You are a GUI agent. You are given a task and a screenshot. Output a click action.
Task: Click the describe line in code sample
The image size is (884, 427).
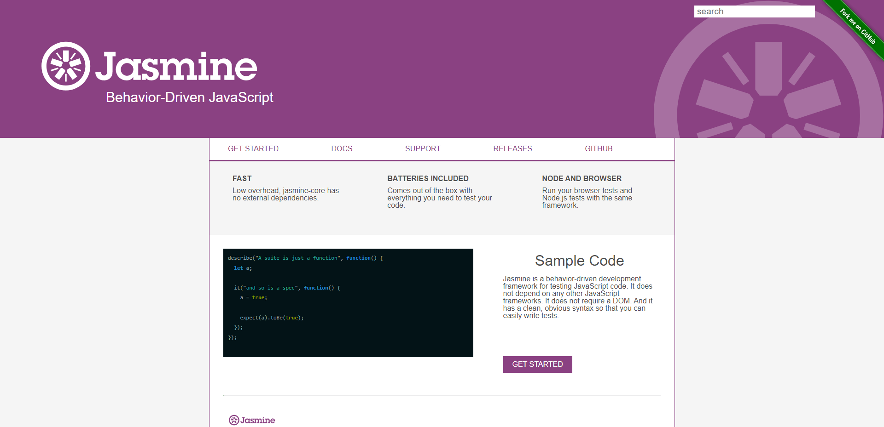click(x=305, y=258)
